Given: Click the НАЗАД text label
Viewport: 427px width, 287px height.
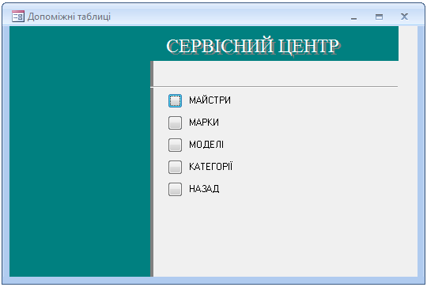Looking at the screenshot, I should click(x=204, y=189).
